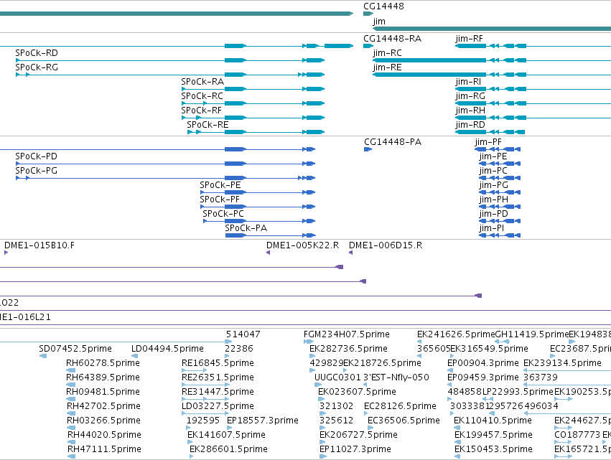Select the RE26351.5prime EST label

[218, 377]
